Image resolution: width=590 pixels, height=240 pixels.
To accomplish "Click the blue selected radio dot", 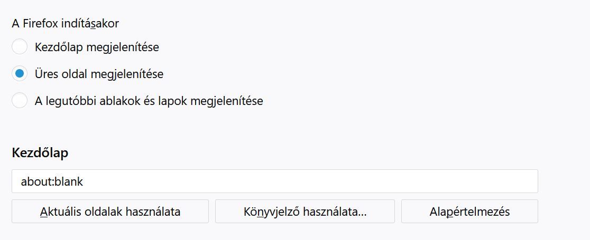I will pos(20,74).
